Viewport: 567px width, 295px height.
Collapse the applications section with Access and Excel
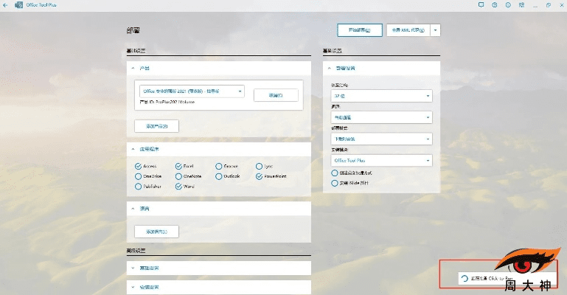(x=133, y=149)
